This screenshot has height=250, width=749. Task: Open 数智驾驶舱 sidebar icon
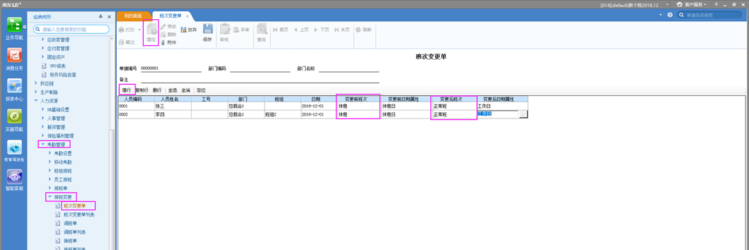[14, 151]
